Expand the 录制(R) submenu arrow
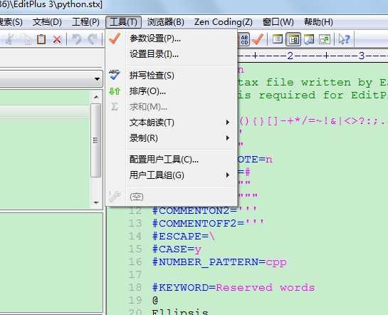This screenshot has width=388, height=315. tap(228, 138)
